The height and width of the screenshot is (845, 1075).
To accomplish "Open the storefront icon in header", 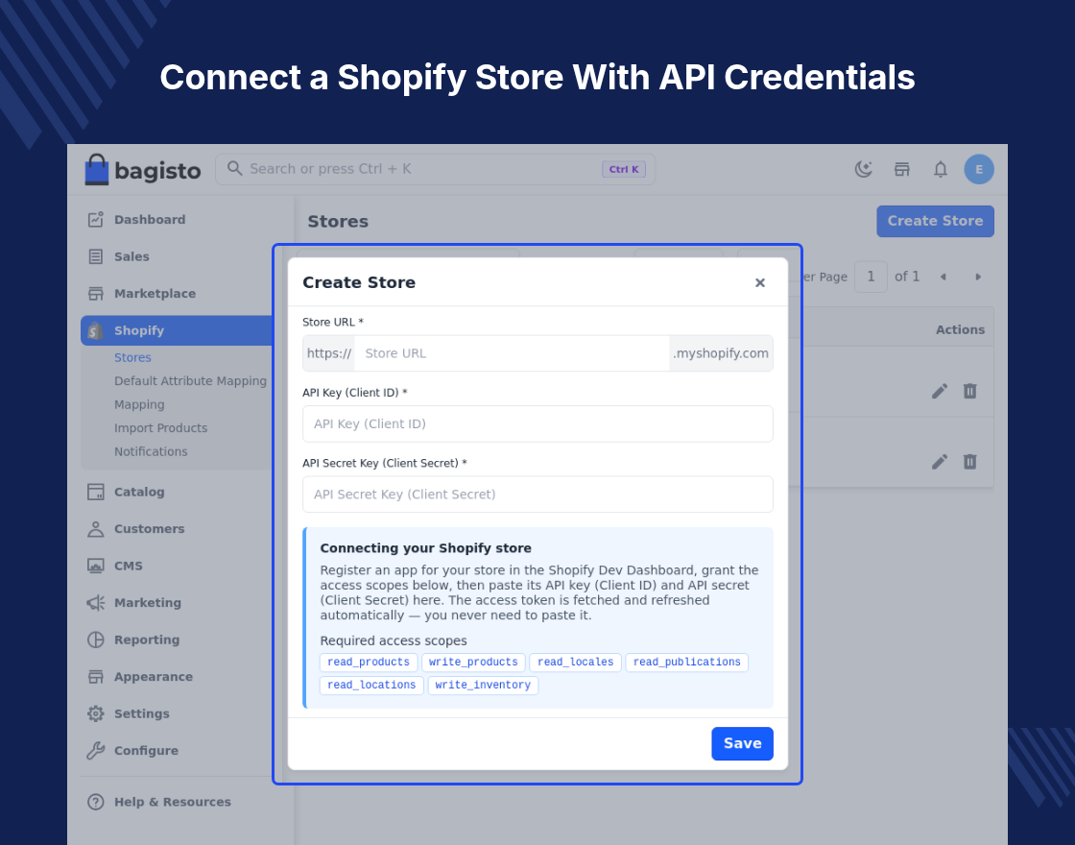I will click(x=901, y=169).
